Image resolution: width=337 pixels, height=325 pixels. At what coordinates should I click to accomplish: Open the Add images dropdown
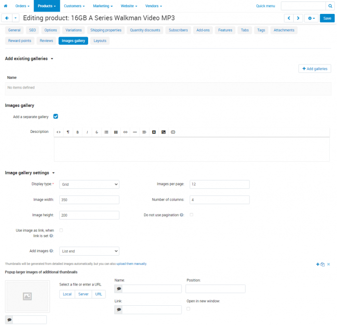pos(89,251)
